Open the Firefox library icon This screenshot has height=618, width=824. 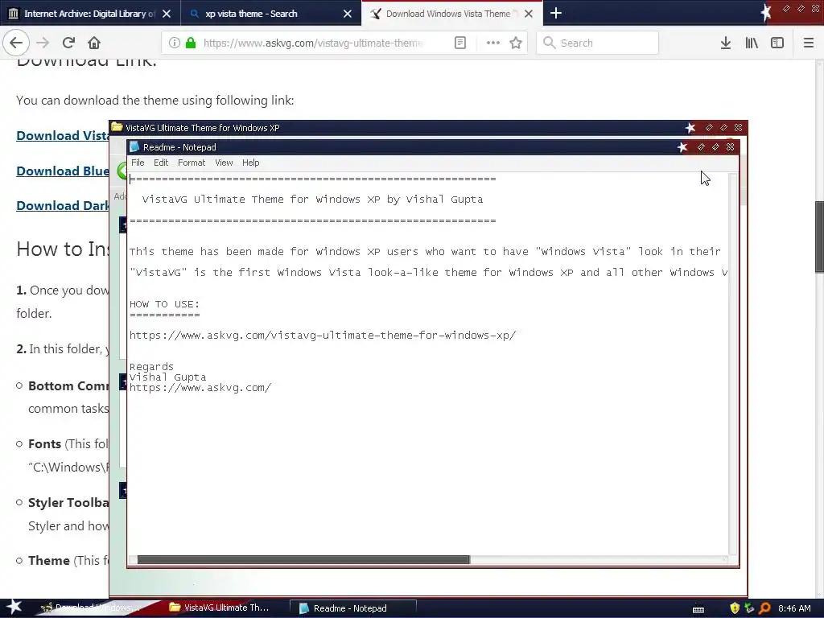click(752, 43)
